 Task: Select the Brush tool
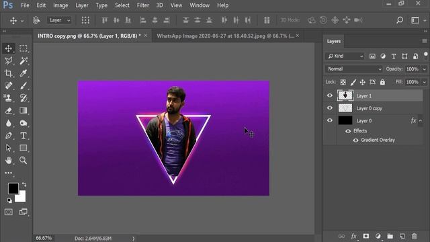tap(24, 85)
